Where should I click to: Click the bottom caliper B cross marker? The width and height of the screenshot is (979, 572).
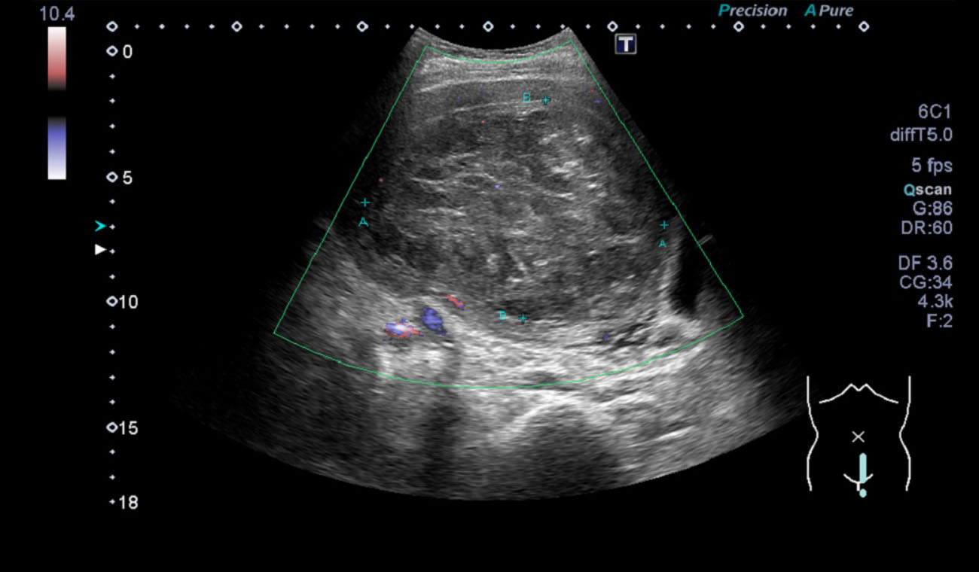(x=523, y=319)
